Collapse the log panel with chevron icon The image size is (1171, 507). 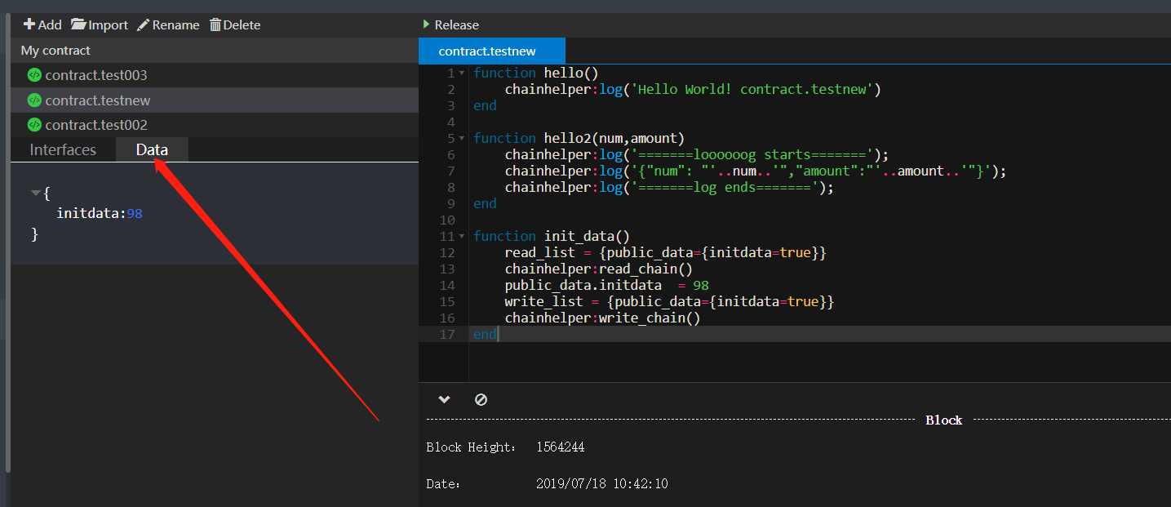click(x=444, y=399)
